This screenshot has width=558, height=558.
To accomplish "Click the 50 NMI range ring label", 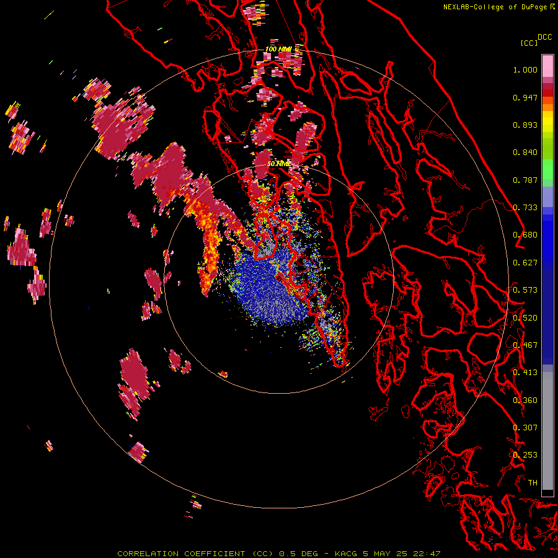I will tap(278, 164).
